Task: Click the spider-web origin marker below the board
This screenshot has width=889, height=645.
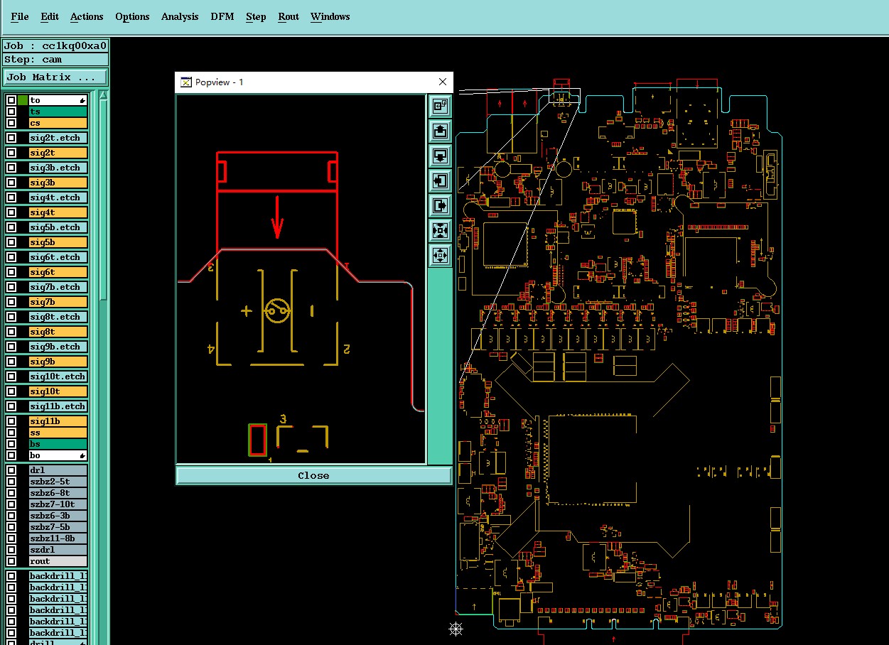Action: [x=456, y=629]
